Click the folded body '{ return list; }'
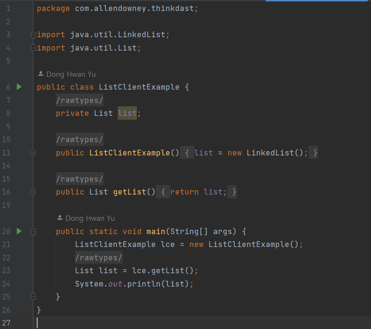The width and height of the screenshot is (371, 329). point(196,192)
